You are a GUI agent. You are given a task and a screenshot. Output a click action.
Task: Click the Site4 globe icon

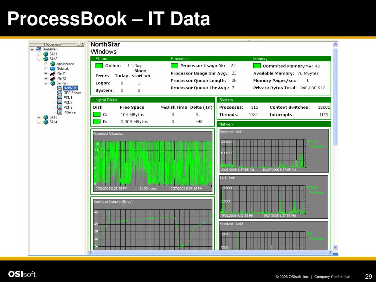pyautogui.click(x=46, y=122)
